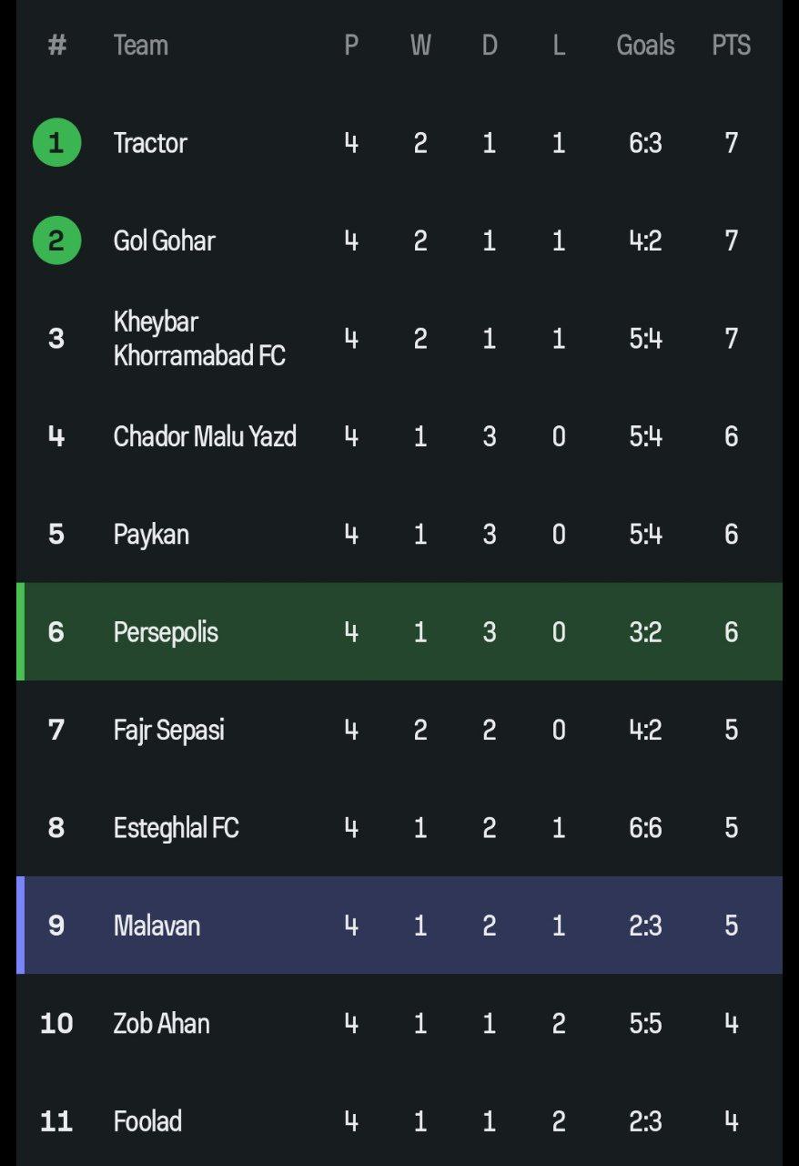Click the Team column header
The width and height of the screenshot is (799, 1166).
(141, 46)
